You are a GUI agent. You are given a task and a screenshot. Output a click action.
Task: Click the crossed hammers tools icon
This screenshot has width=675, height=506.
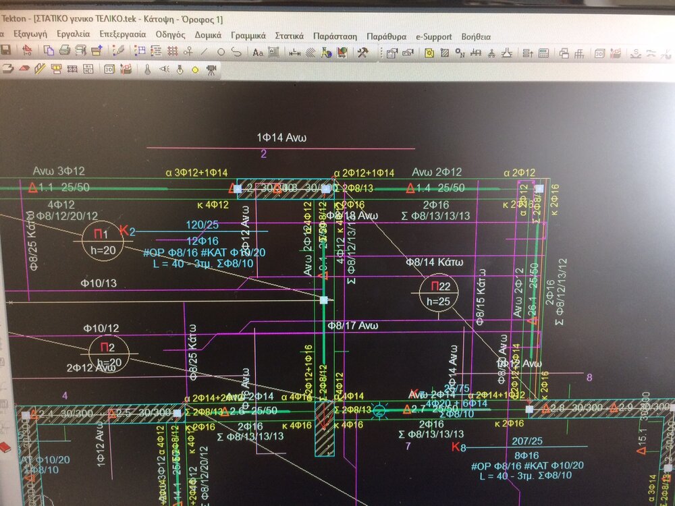362,52
